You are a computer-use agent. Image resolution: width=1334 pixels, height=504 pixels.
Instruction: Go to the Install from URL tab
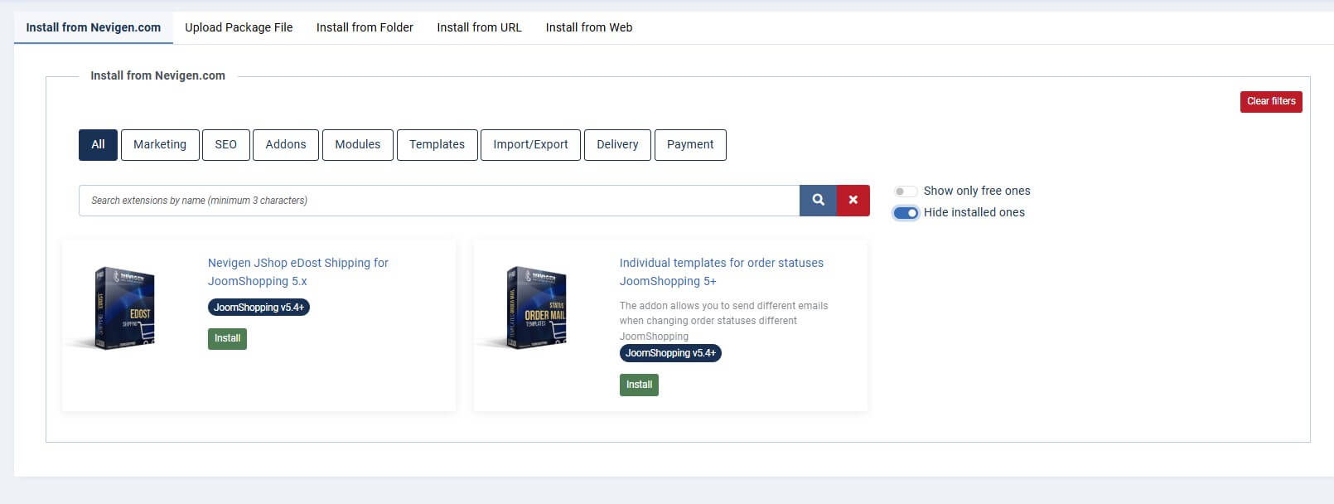pos(479,27)
